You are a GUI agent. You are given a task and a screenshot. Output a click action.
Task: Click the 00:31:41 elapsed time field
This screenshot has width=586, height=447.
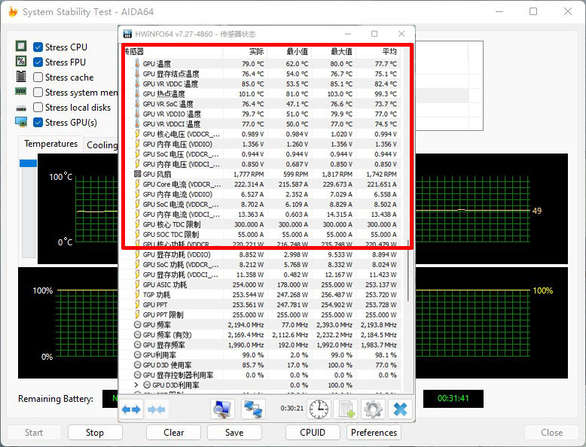coord(453,398)
